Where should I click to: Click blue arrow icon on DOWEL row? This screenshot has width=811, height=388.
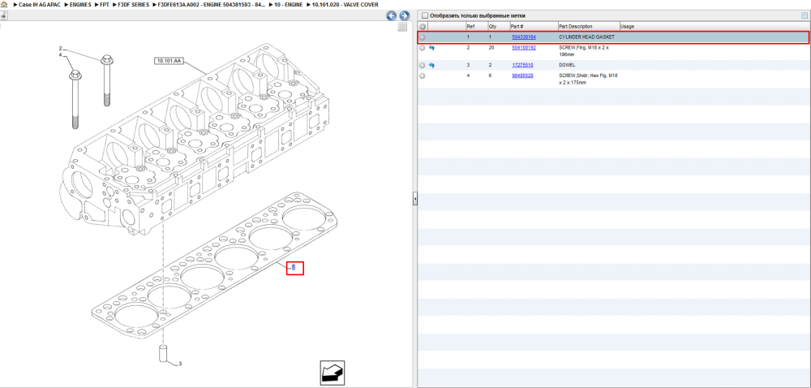coord(431,65)
